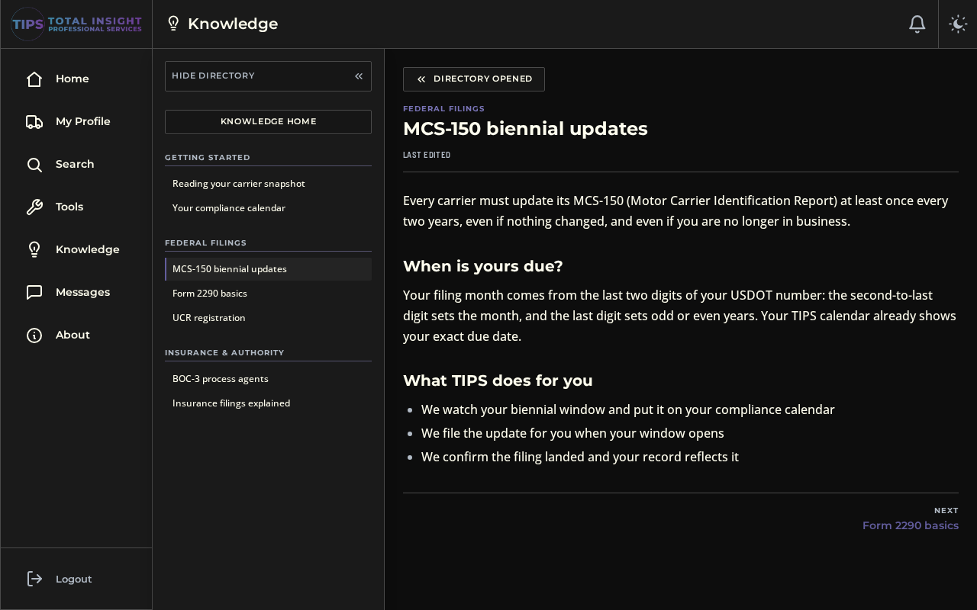This screenshot has height=610, width=977.
Task: Click the Knowledge lightbulb sidebar icon
Action: coord(34,249)
